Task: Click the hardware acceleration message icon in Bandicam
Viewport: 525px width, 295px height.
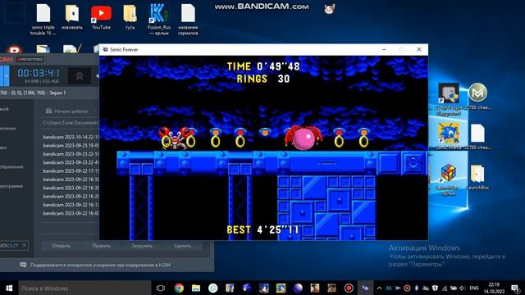Action: coord(23,265)
